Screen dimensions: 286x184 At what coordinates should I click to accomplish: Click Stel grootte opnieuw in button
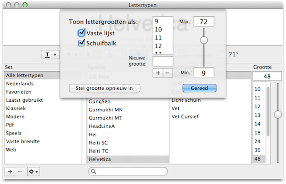tap(104, 88)
